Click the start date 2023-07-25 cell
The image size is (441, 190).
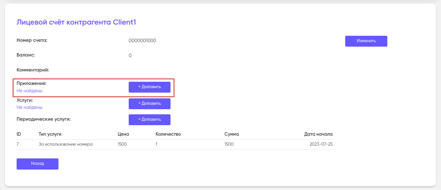tap(321, 144)
